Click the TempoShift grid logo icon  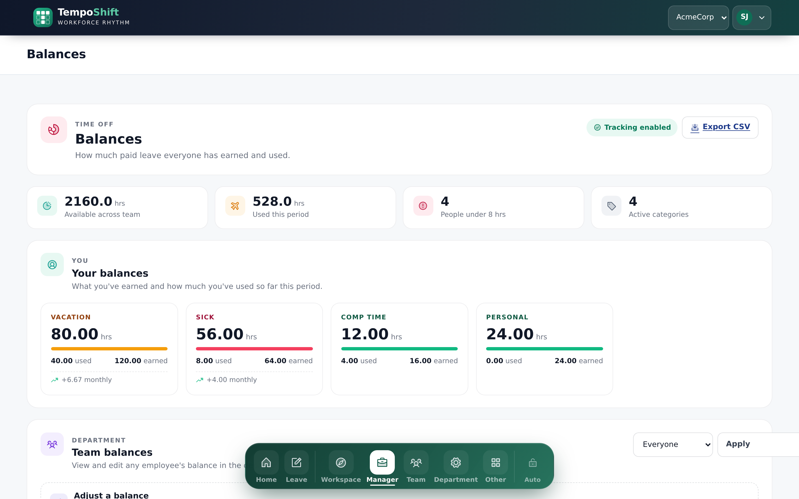[x=43, y=17]
